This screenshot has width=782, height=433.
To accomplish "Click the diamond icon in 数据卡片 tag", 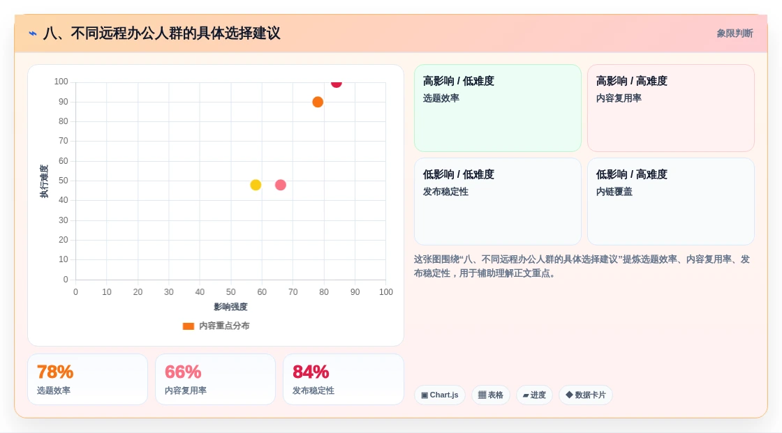I will click(569, 395).
